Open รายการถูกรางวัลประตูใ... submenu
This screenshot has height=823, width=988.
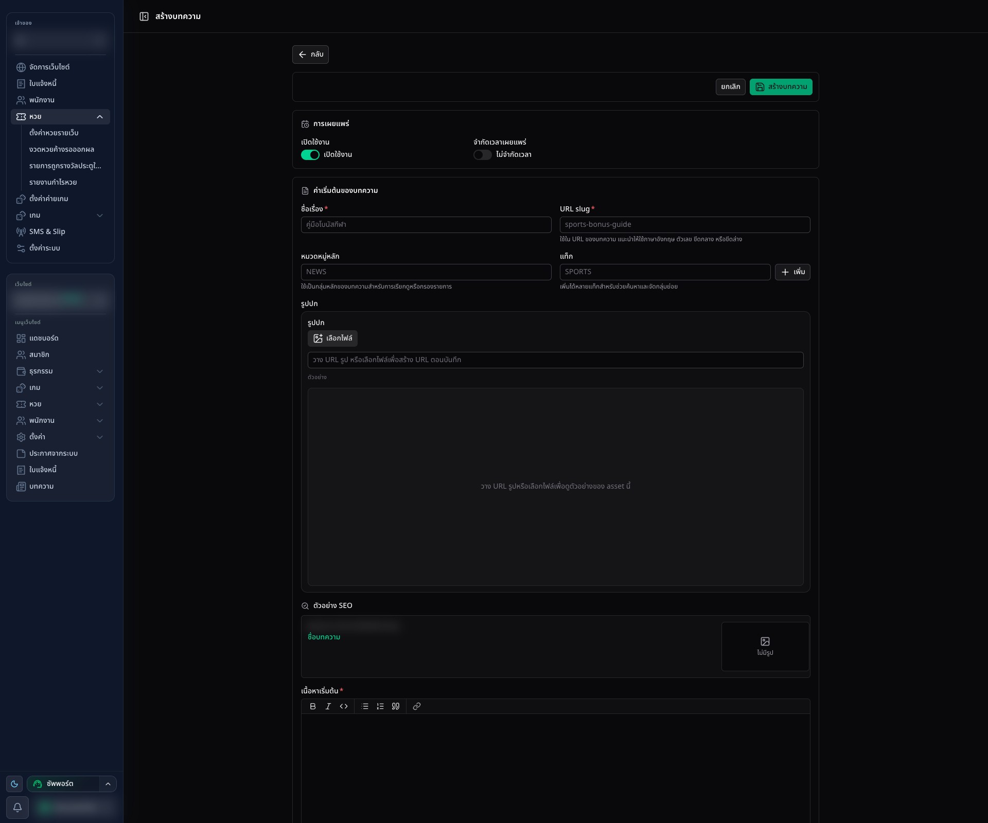[x=66, y=166]
